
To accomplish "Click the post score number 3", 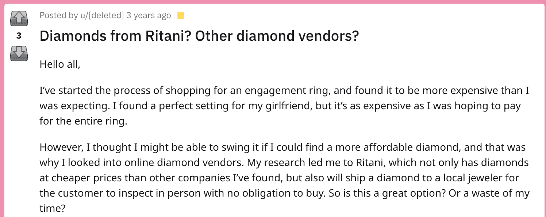I will [x=19, y=36].
